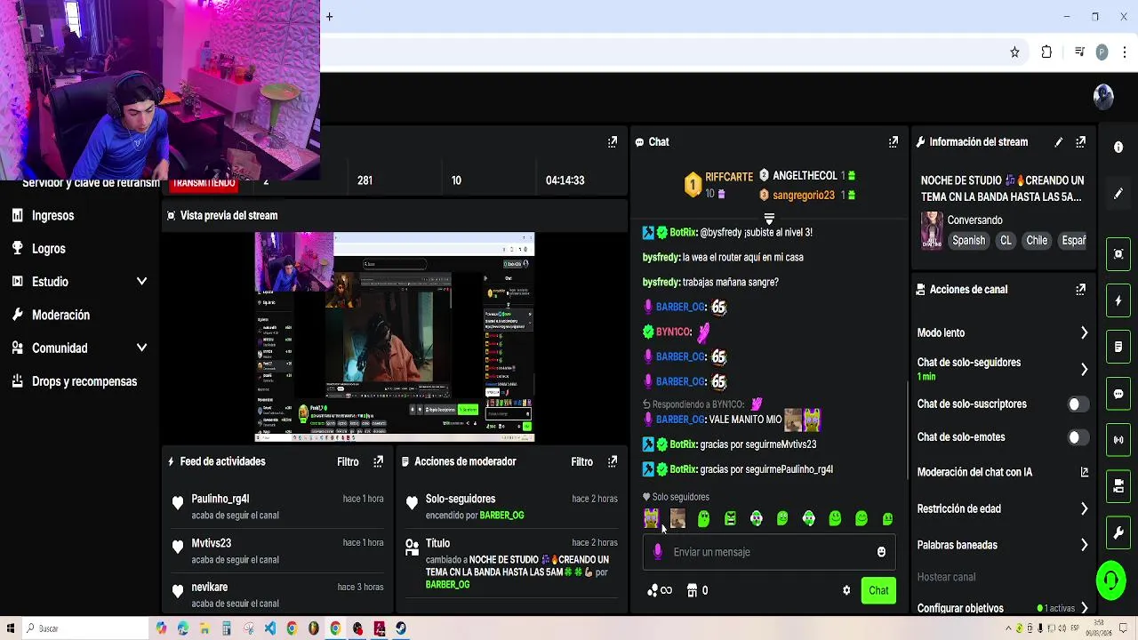Open Filtro in Feed de actividades
Image resolution: width=1138 pixels, height=640 pixels.
coord(348,461)
